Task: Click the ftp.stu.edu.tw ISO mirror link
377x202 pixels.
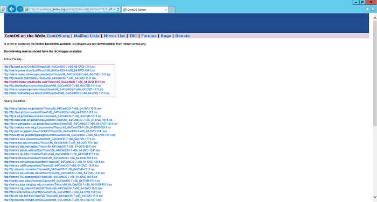Action: click(x=53, y=196)
